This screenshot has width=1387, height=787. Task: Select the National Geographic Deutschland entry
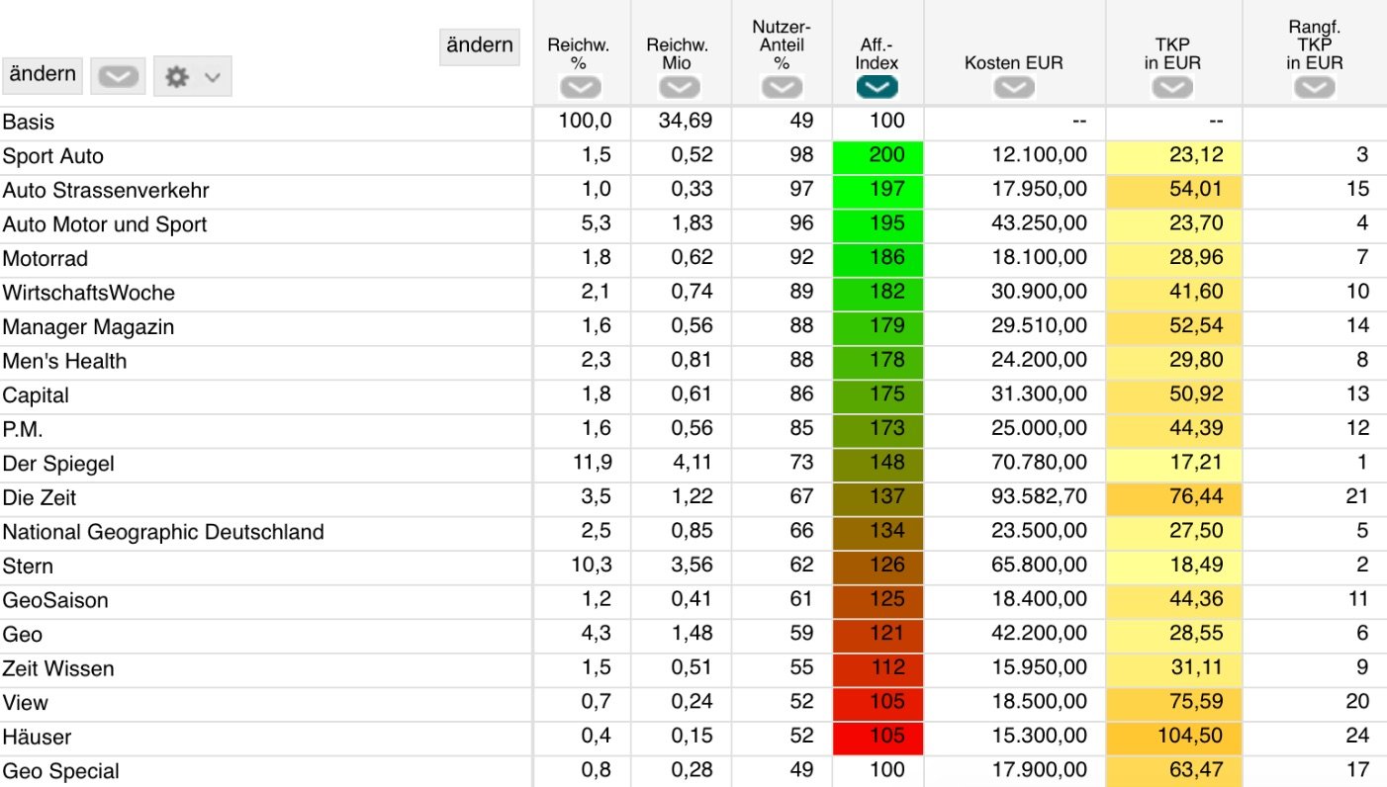coord(163,532)
